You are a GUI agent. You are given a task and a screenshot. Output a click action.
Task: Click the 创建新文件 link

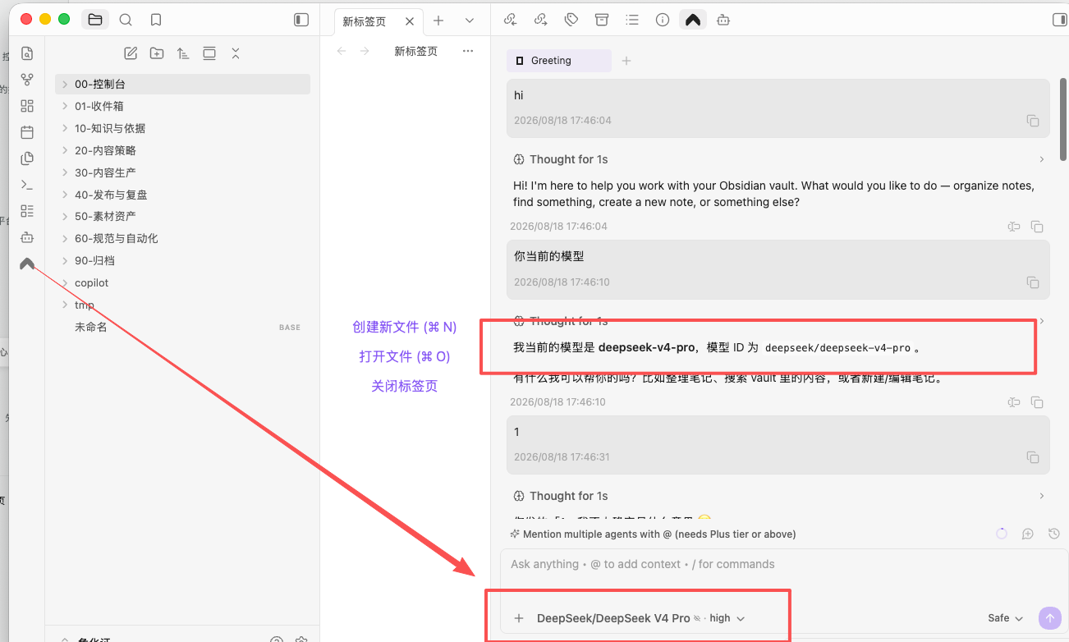(405, 327)
